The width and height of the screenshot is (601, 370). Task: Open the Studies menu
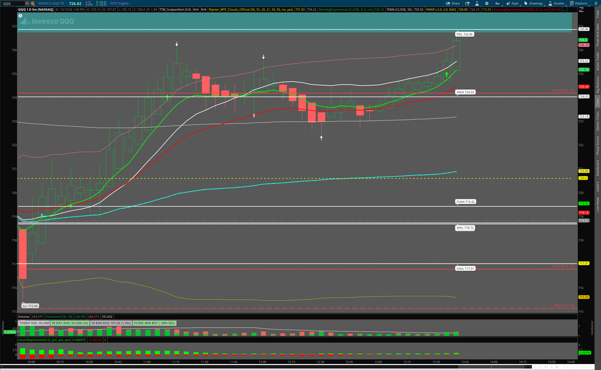[x=556, y=4]
